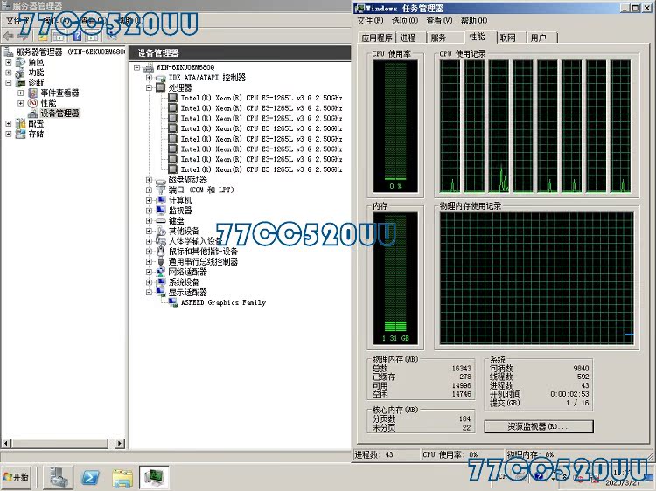Open Task Manager 选项(O) menu
The width and height of the screenshot is (656, 491).
coord(405,20)
